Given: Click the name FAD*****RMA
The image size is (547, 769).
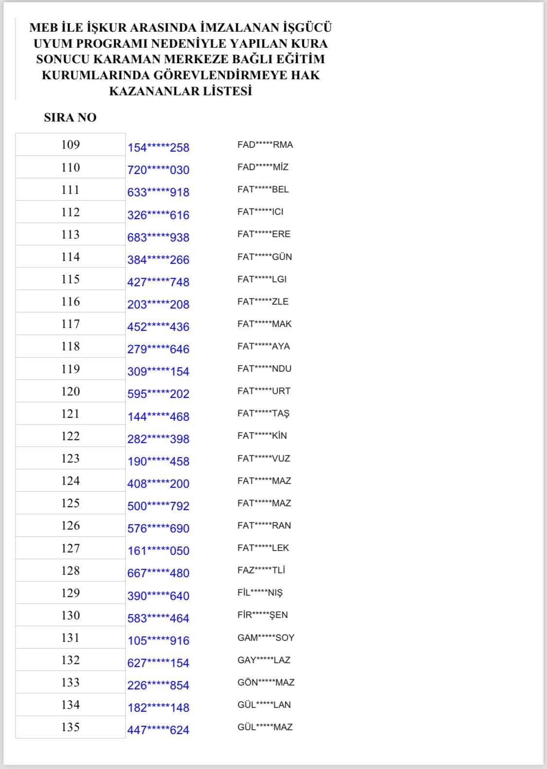Looking at the screenshot, I should point(265,145).
